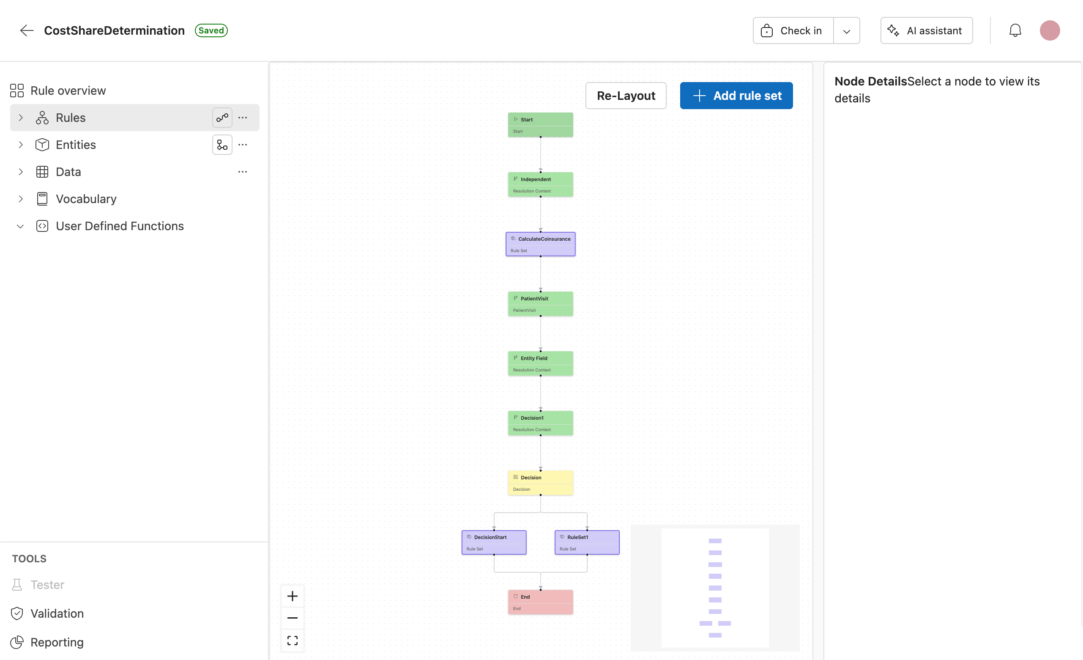Image resolution: width=1083 pixels, height=660 pixels.
Task: Click the Tester flask icon
Action: pyautogui.click(x=17, y=584)
